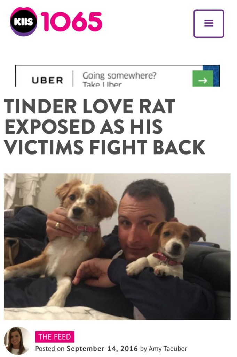Click the round KIIS logo badge
237x357 pixels.
tap(24, 22)
